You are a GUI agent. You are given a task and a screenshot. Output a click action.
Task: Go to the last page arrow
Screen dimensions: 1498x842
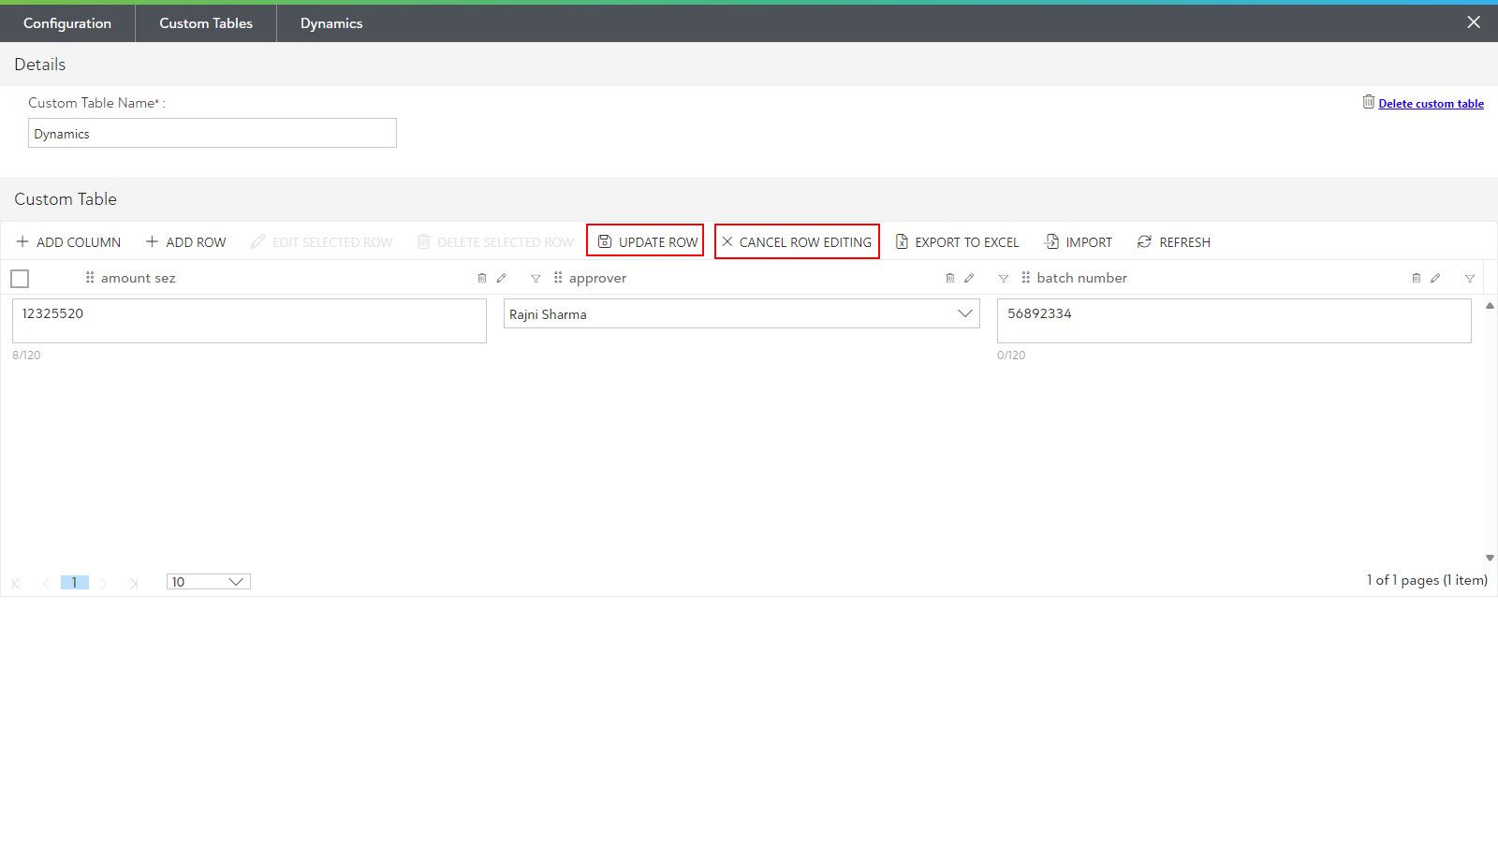(x=134, y=583)
